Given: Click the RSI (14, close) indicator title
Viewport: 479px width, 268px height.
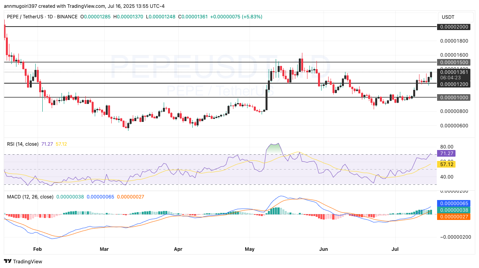Looking at the screenshot, I should pos(23,144).
